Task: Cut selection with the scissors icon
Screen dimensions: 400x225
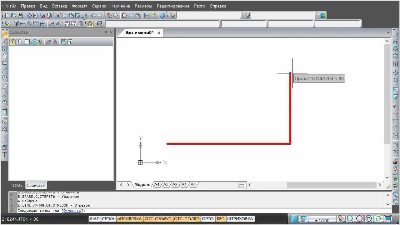Action: (x=58, y=15)
